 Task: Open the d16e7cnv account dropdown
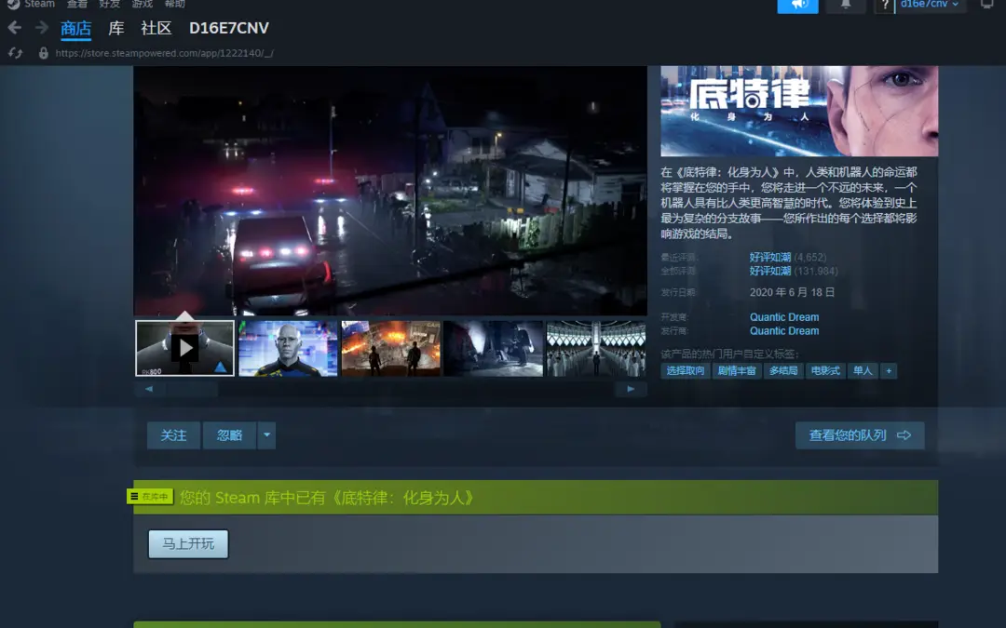tap(930, 5)
